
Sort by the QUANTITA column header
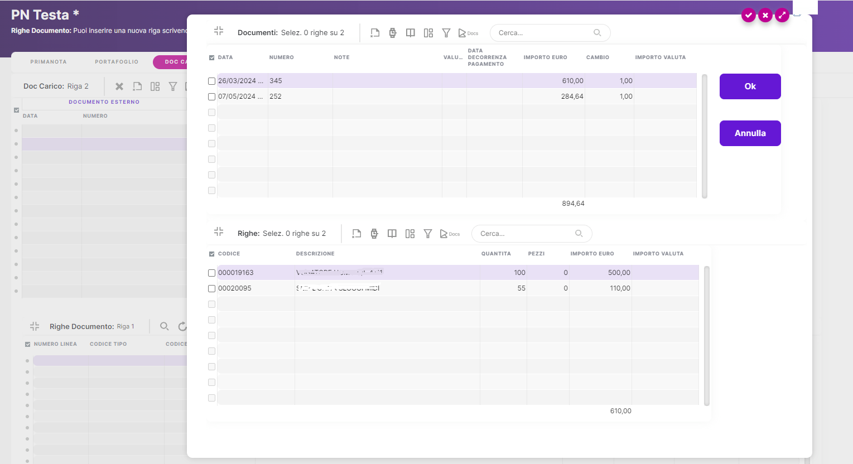click(496, 254)
